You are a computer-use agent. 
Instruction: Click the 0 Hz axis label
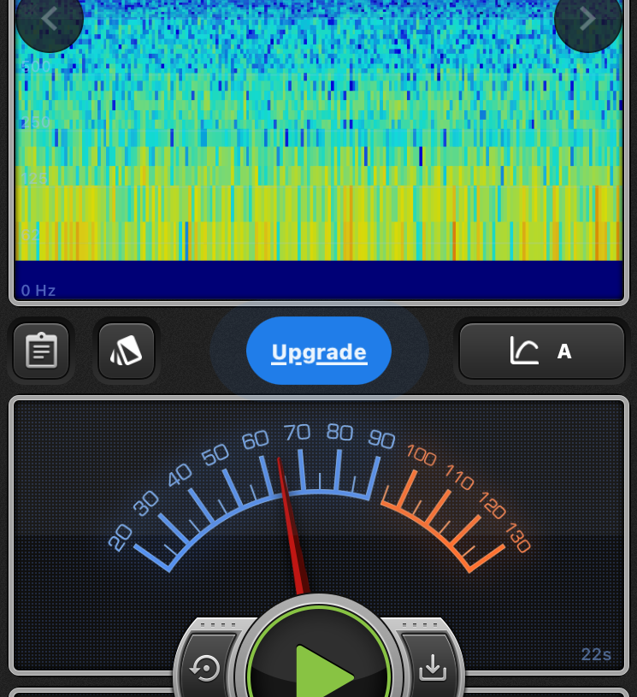(38, 291)
